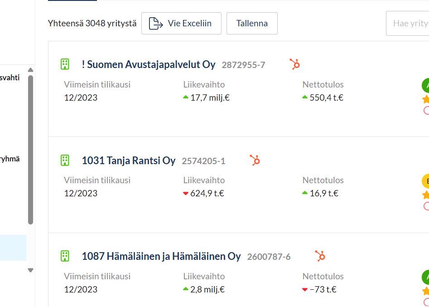Click the sidebar vertical scrollbar thumb
Viewport: 429px width, 307px height.
tap(30, 150)
